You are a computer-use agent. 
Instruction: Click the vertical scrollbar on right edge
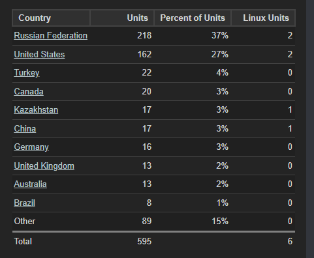click(x=310, y=129)
